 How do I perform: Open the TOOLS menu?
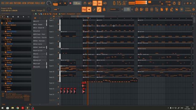click(x=37, y=3)
